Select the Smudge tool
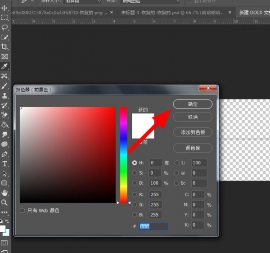This screenshot has height=253, width=270. 4,135
